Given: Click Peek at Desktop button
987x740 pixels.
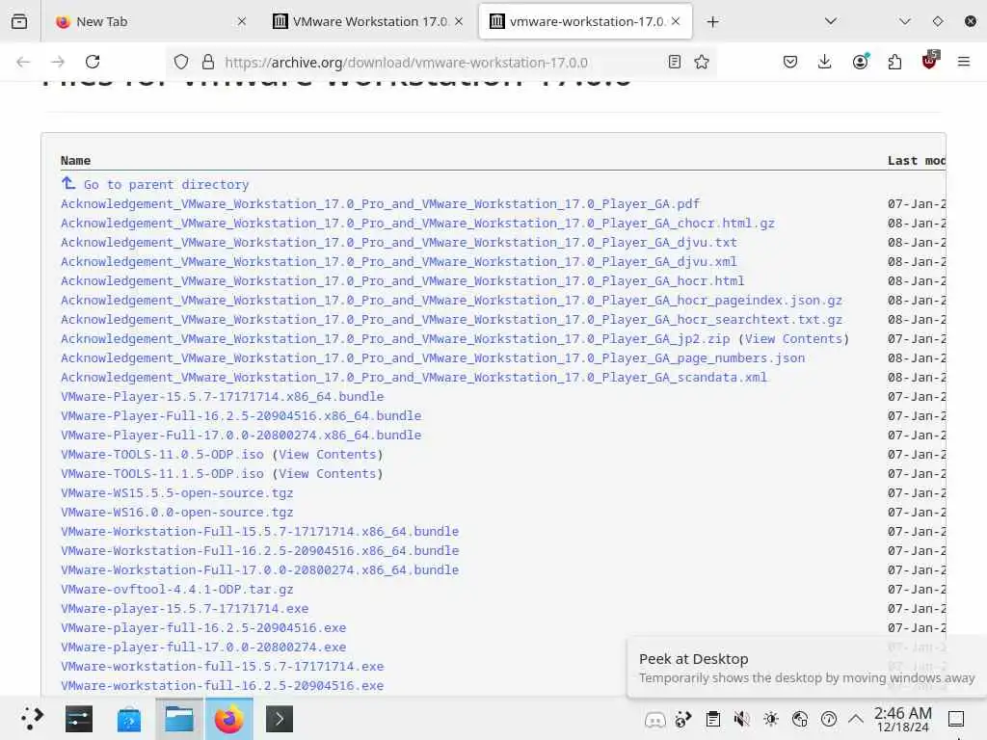Looking at the screenshot, I should coord(956,719).
